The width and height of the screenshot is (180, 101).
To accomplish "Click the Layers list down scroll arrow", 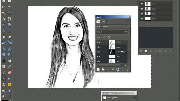I will pos(129,62).
